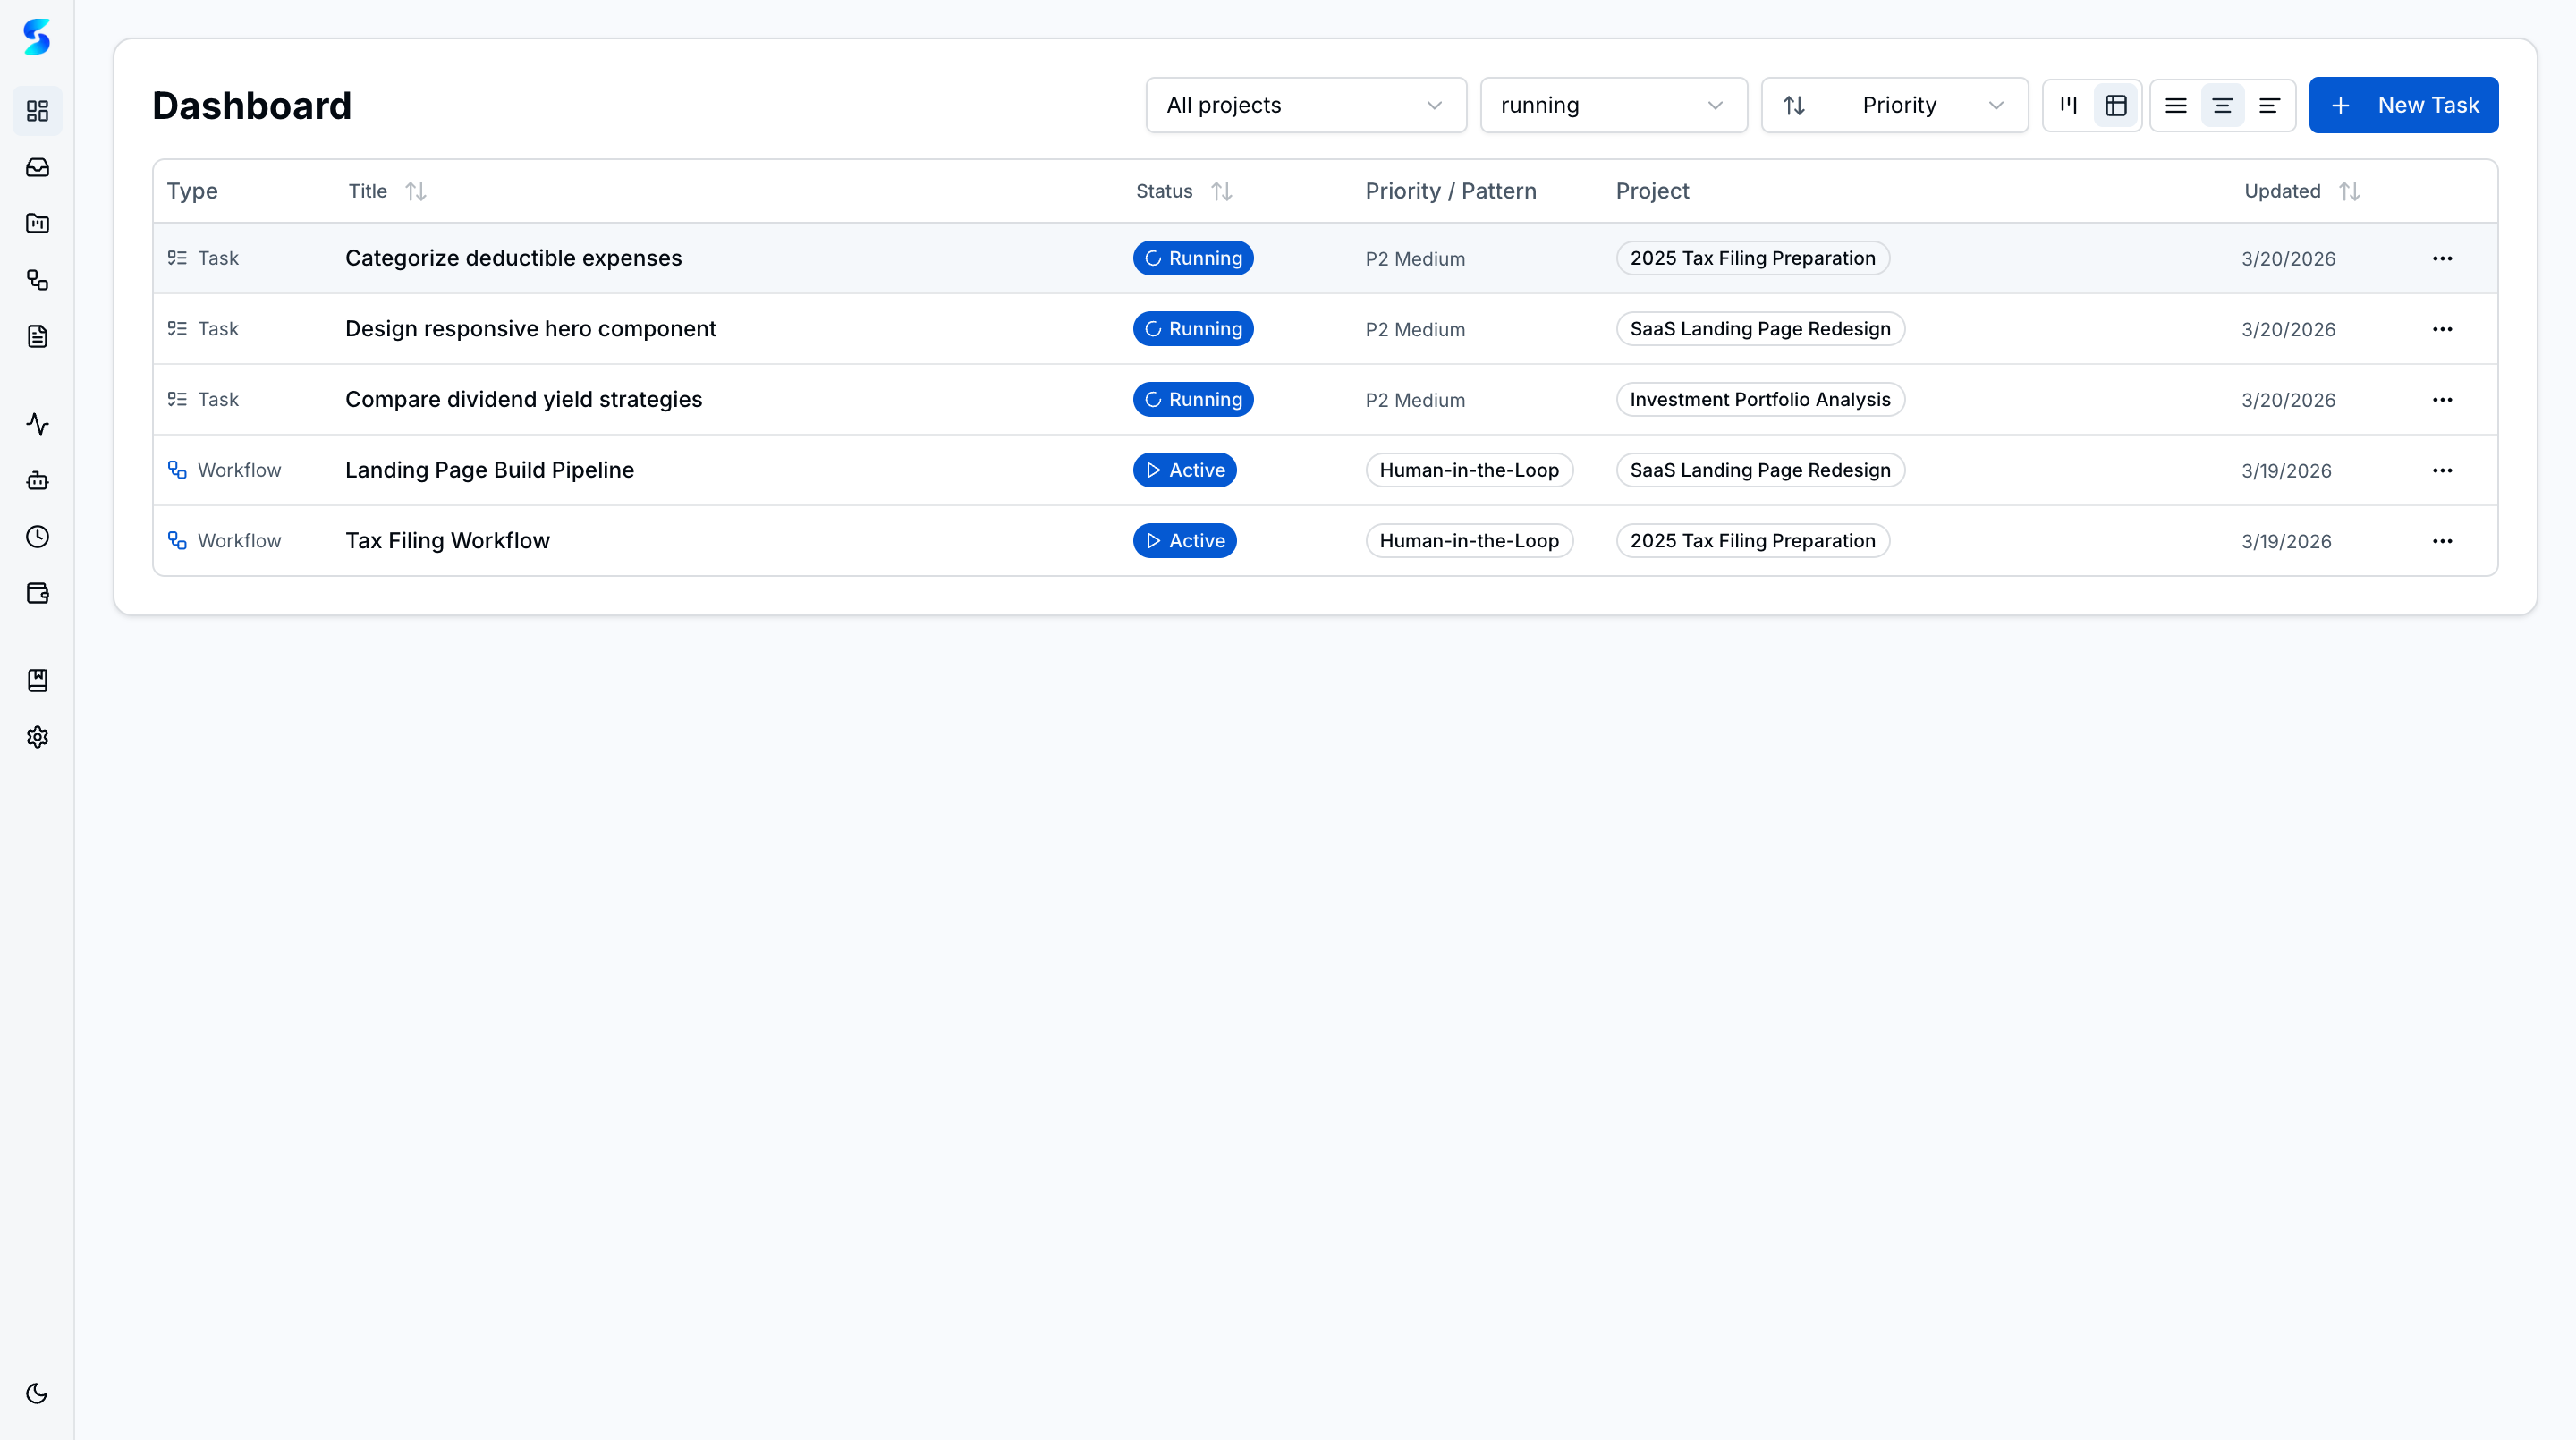Open the Wallet icon in the sidebar
The width and height of the screenshot is (2576, 1440).
pyautogui.click(x=37, y=592)
